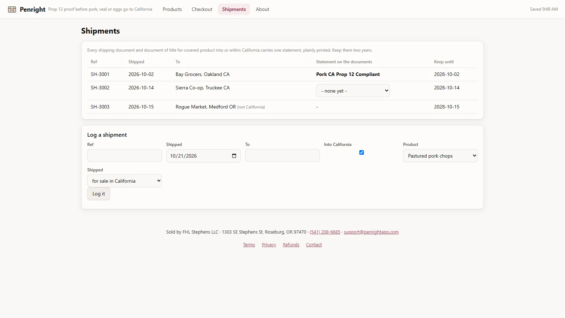Click the Penright brand name

(x=32, y=10)
